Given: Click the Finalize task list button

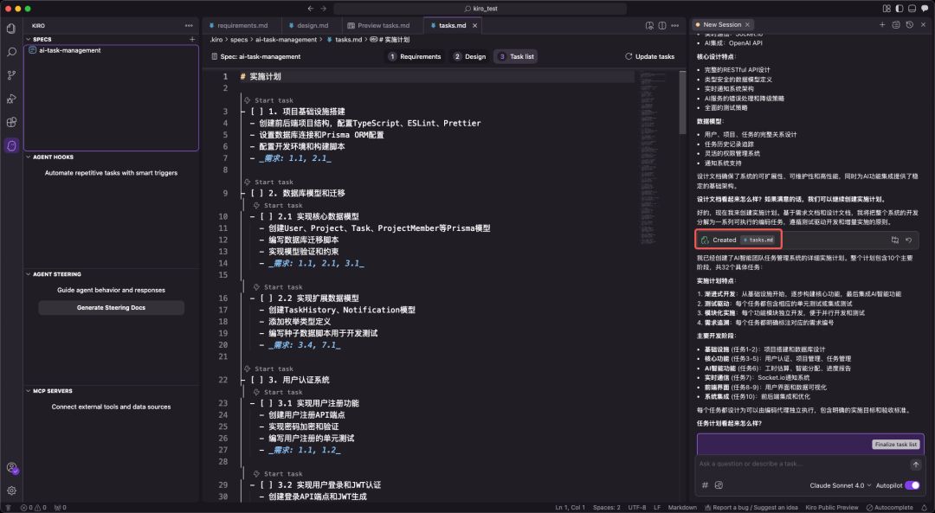Looking at the screenshot, I should point(895,444).
